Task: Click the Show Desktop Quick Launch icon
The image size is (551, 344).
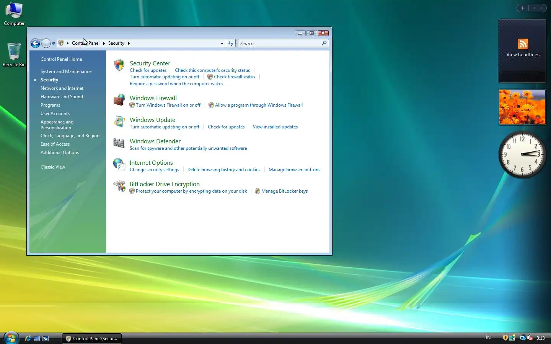Action: [x=37, y=338]
